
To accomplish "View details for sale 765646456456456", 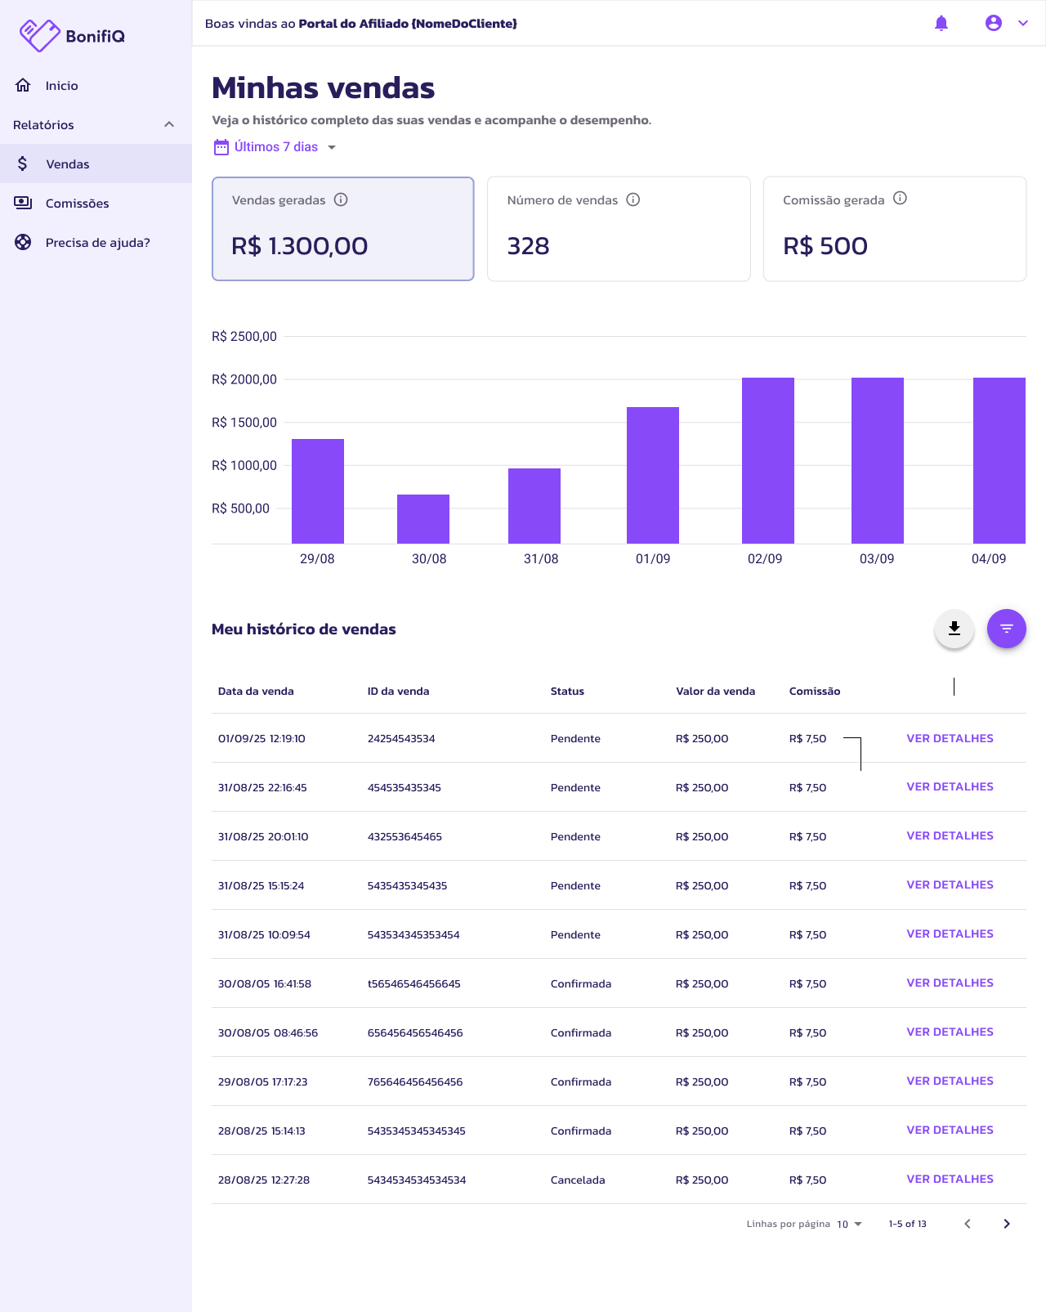I will (950, 1081).
